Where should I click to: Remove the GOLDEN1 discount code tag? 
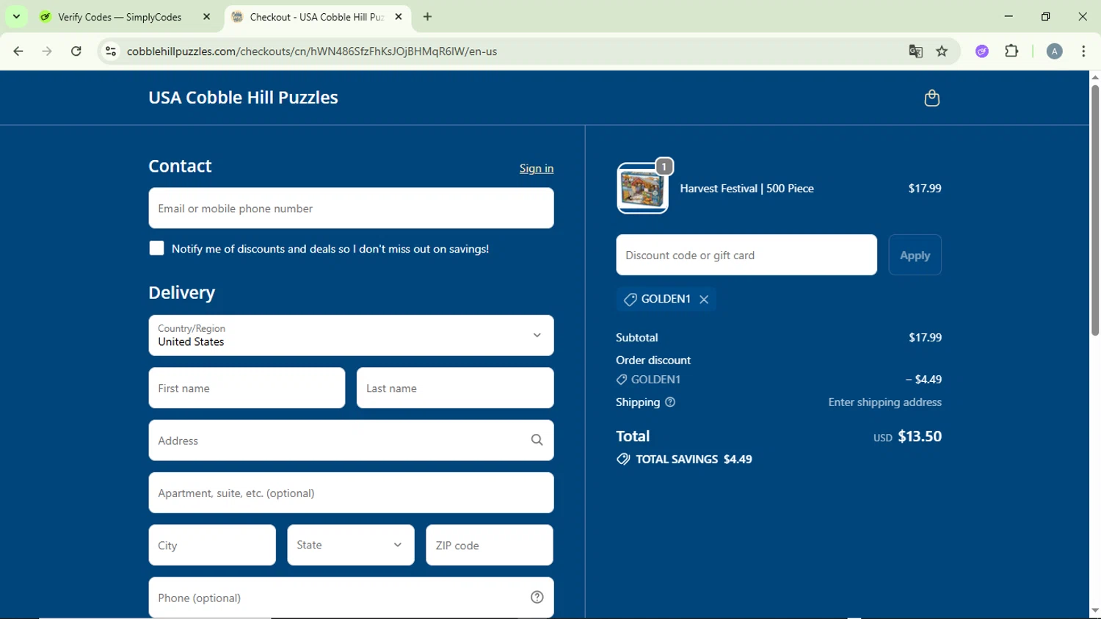click(x=704, y=300)
